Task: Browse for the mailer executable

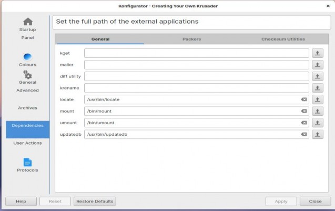Action: pos(318,65)
